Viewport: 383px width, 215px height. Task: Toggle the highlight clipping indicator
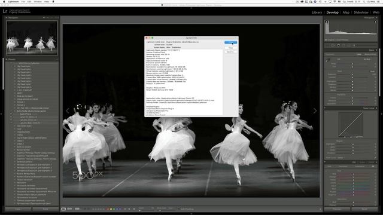point(375,22)
